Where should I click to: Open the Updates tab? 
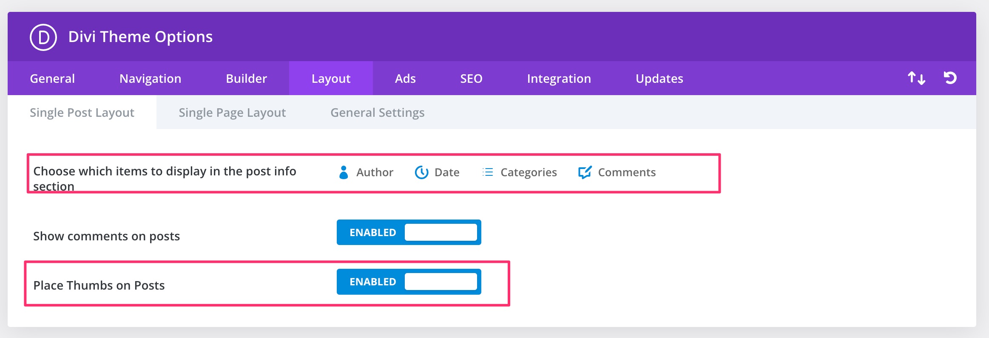pyautogui.click(x=659, y=79)
